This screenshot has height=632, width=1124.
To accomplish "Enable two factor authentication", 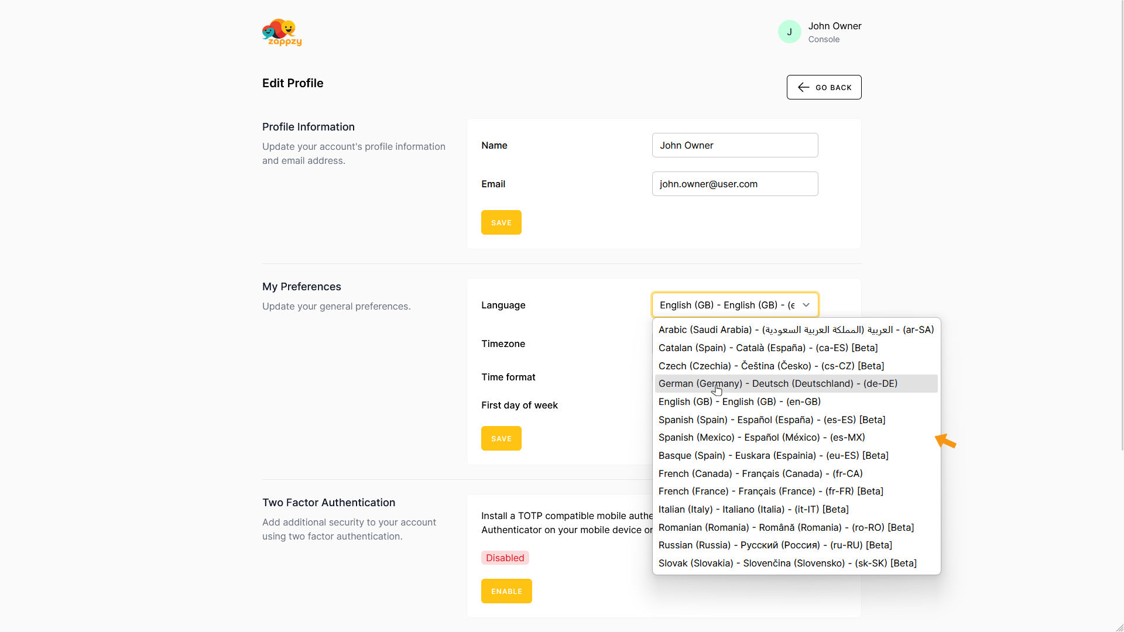I will click(506, 591).
